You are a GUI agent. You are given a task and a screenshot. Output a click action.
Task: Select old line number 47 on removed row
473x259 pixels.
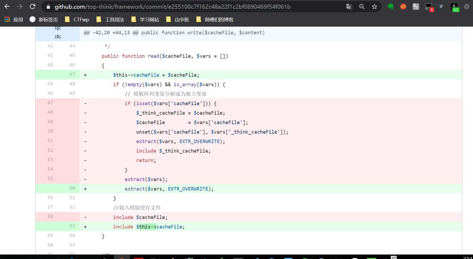point(50,103)
